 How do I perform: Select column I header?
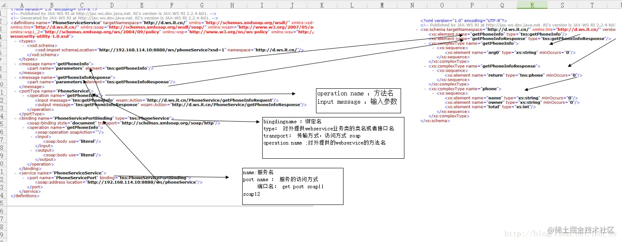point(262,5)
